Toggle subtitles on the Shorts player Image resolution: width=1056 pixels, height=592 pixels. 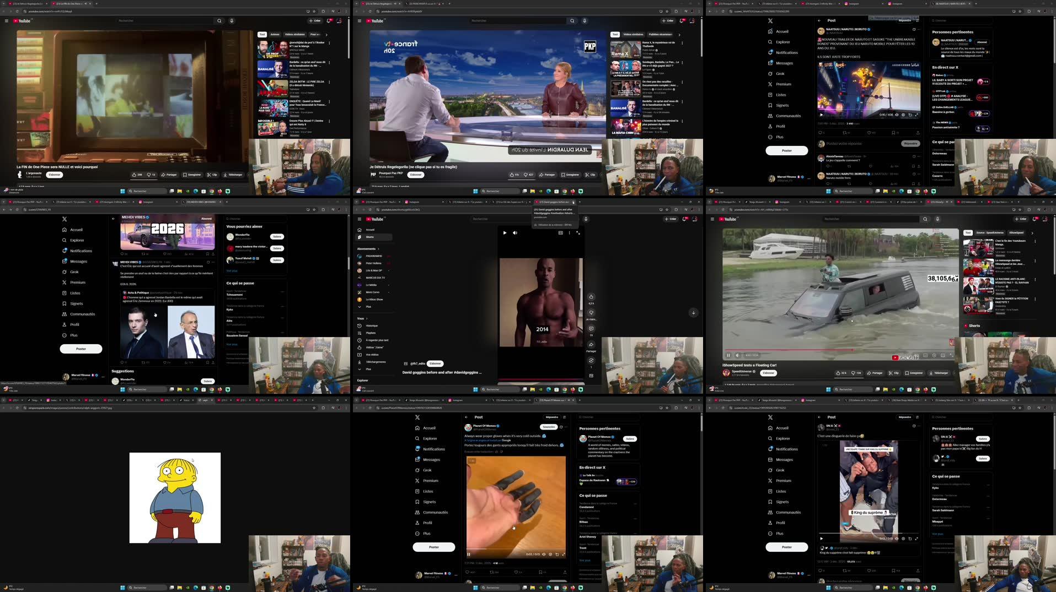[x=560, y=232]
